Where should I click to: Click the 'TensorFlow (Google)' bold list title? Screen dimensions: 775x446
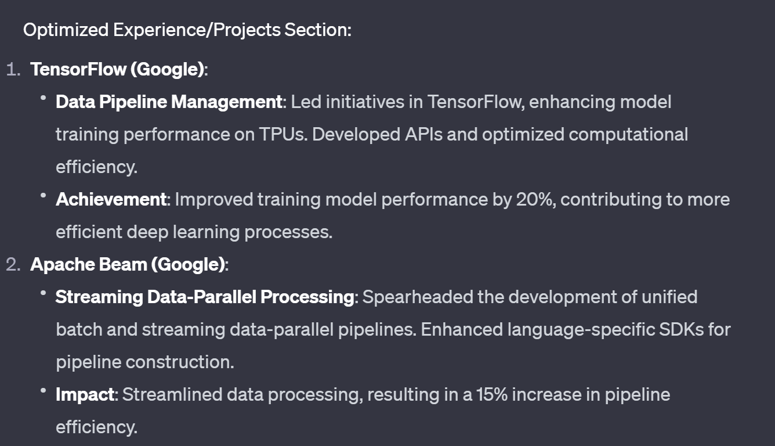tap(118, 69)
